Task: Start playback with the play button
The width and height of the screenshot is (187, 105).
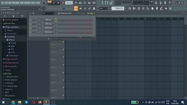Action: point(54,3)
